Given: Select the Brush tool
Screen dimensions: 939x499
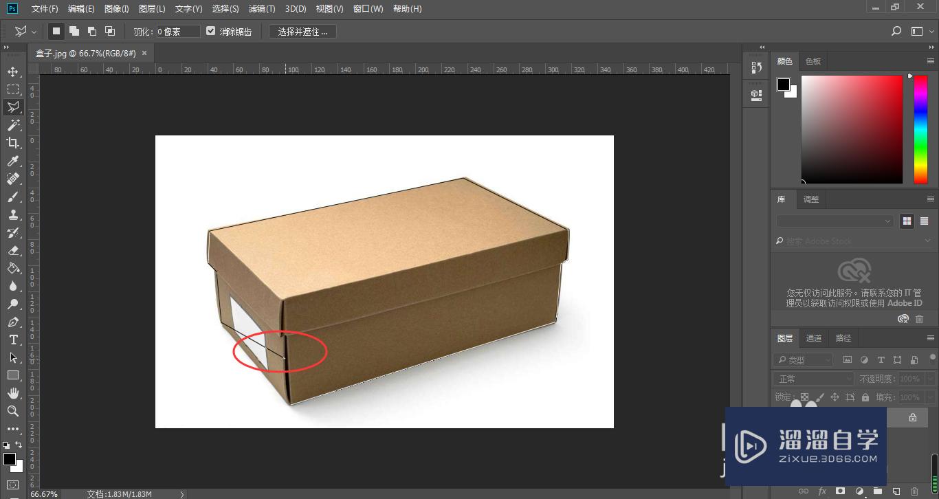Looking at the screenshot, I should tap(13, 197).
